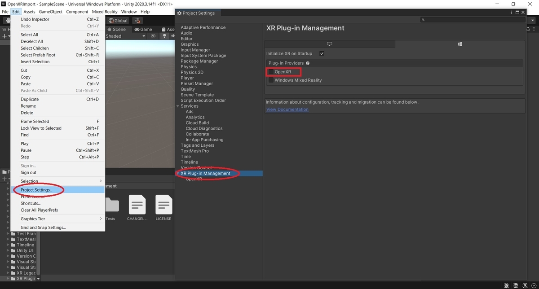Collapse the XR Plug-in Management section
Screen dimensions: 539x289
[178, 173]
